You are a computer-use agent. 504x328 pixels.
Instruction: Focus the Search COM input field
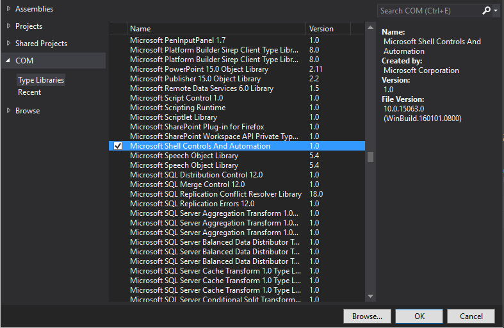point(430,11)
